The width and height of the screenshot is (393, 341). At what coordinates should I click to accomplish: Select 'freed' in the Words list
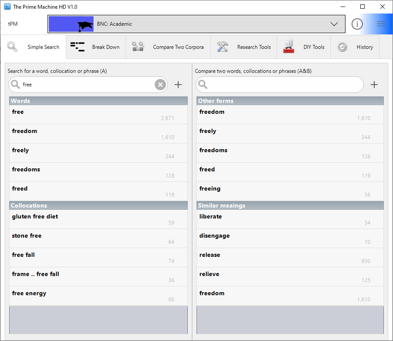(98, 191)
